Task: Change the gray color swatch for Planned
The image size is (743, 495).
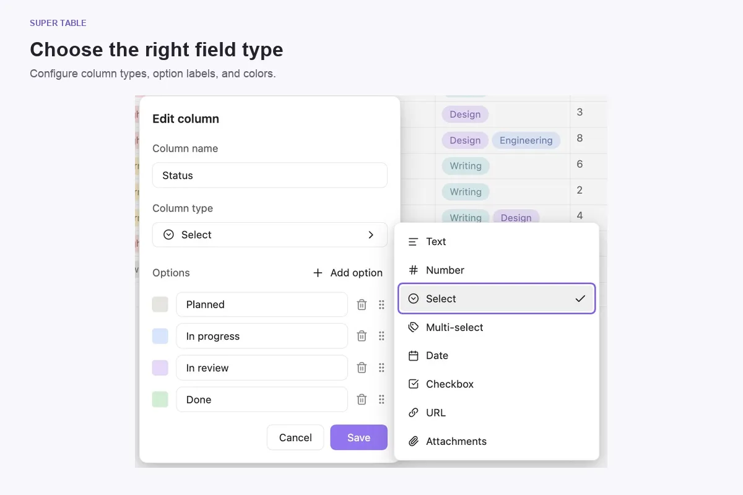Action: [x=160, y=304]
